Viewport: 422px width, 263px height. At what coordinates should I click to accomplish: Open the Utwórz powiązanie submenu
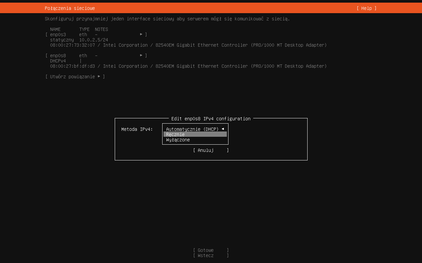point(75,77)
